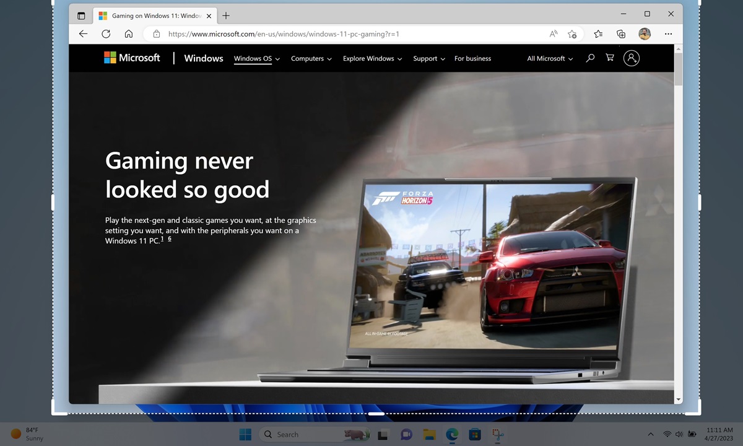743x446 pixels.
Task: Select the Gaming on Windows 11 tab
Action: click(x=153, y=15)
